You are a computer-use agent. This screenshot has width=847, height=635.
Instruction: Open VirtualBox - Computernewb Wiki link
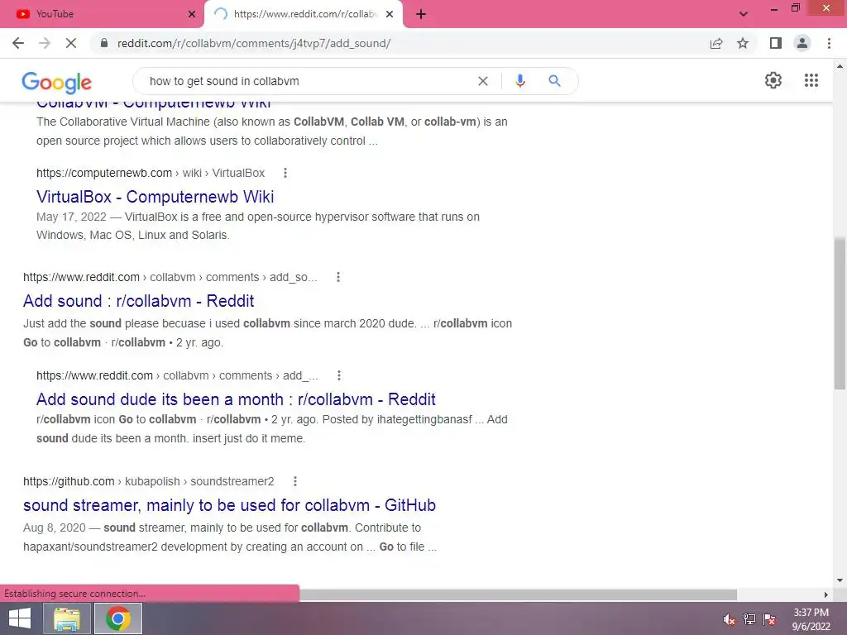pos(155,197)
